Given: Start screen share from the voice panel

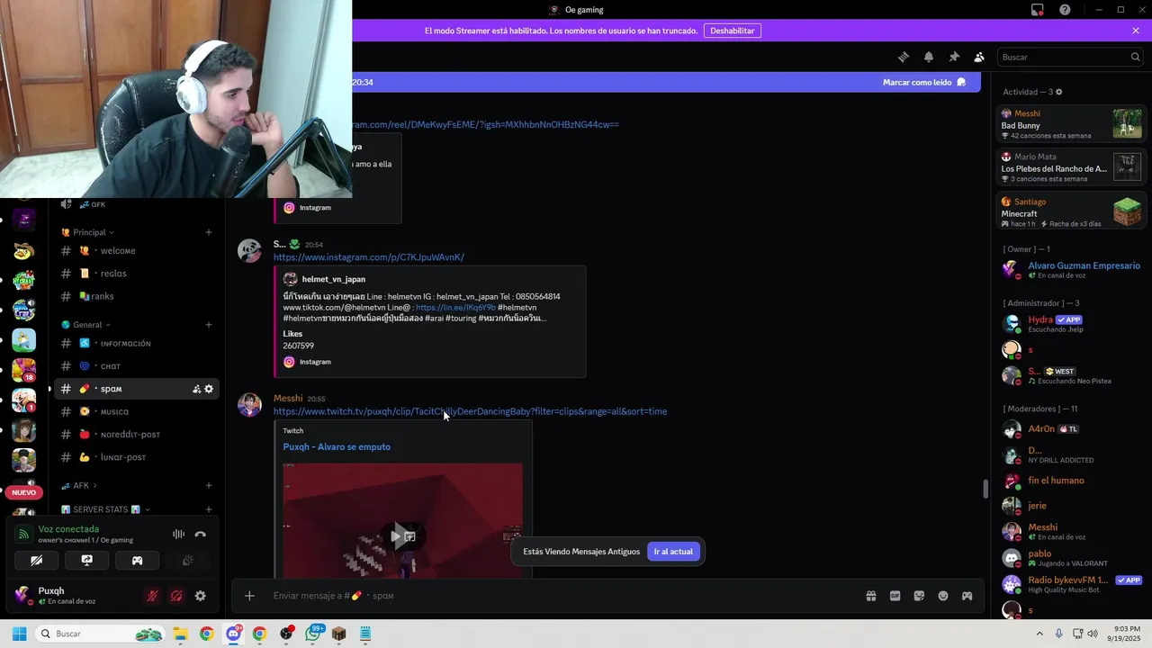Looking at the screenshot, I should point(86,560).
